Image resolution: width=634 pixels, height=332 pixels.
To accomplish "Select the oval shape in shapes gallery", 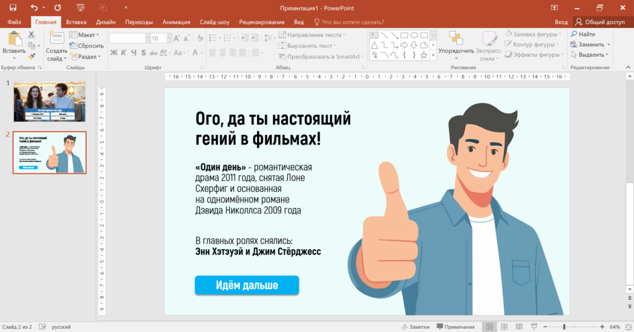I will tap(414, 35).
